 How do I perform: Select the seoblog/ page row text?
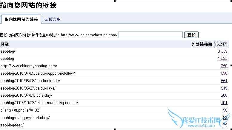tap(8, 51)
